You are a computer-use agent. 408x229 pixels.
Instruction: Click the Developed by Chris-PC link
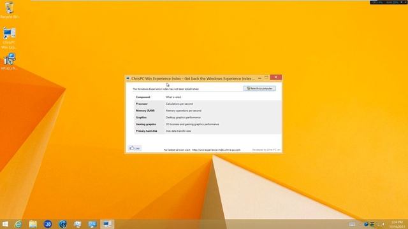pos(266,150)
